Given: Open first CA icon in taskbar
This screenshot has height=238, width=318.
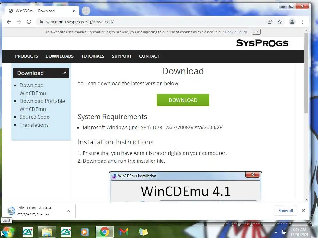Looking at the screenshot, I should 28,232.
